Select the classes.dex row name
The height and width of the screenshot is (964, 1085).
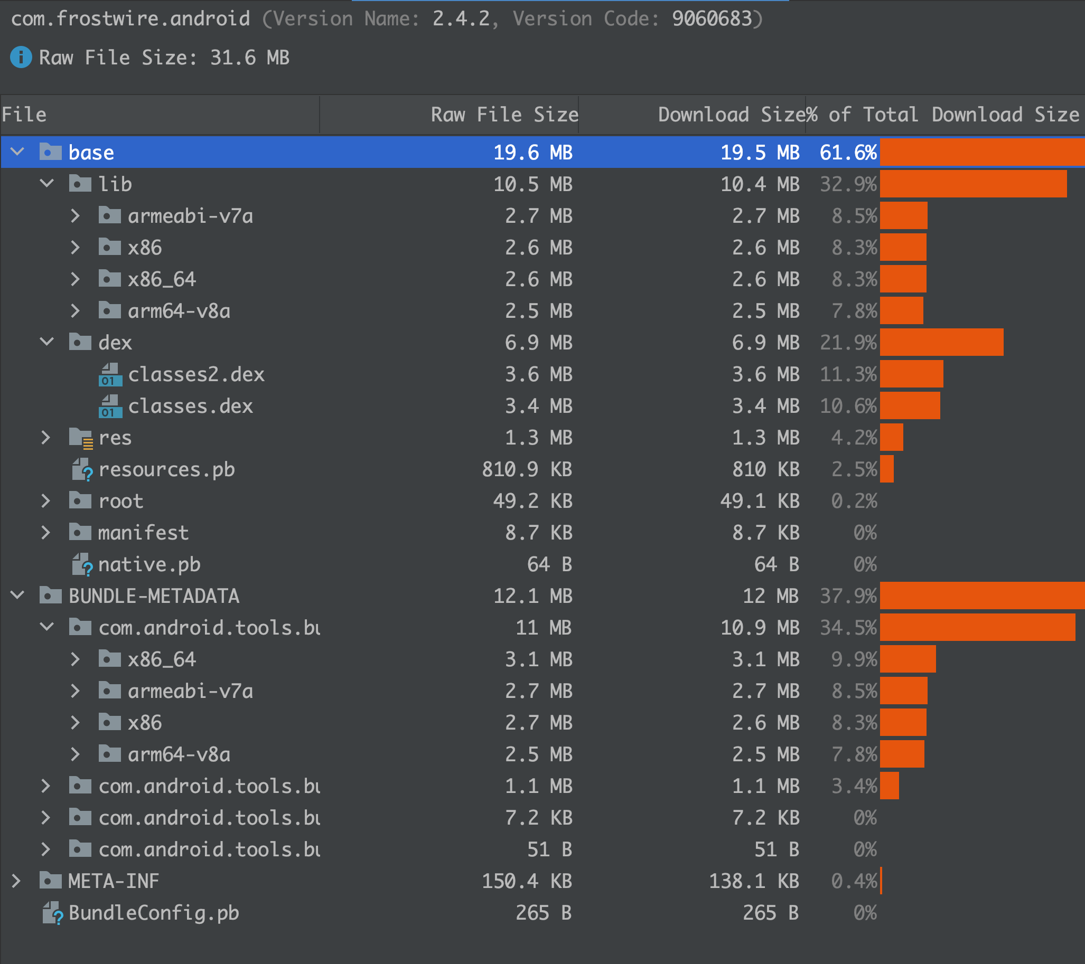point(190,407)
